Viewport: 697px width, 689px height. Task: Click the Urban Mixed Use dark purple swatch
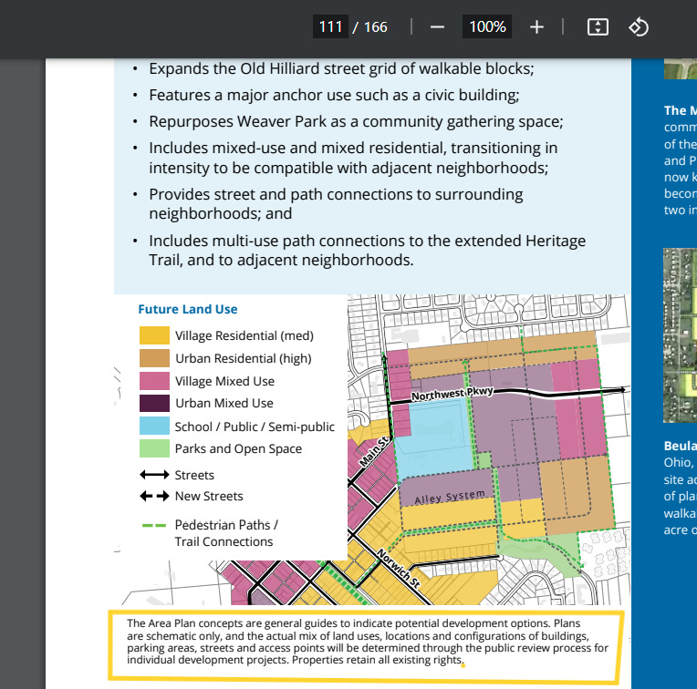pyautogui.click(x=154, y=403)
